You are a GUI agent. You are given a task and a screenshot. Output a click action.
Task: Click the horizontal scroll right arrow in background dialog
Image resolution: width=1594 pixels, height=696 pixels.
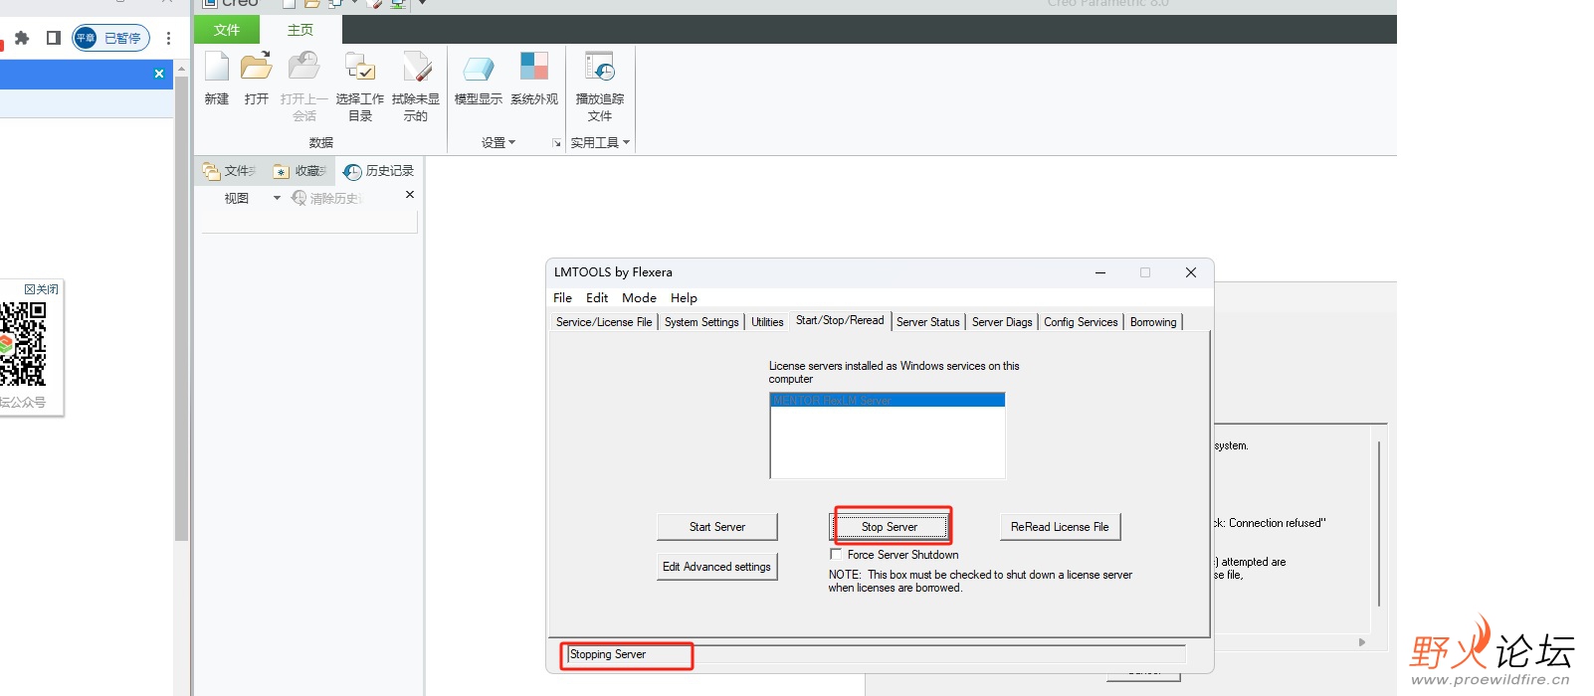click(1362, 642)
